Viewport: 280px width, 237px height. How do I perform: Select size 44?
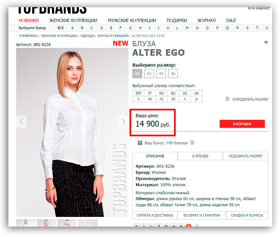tap(161, 74)
